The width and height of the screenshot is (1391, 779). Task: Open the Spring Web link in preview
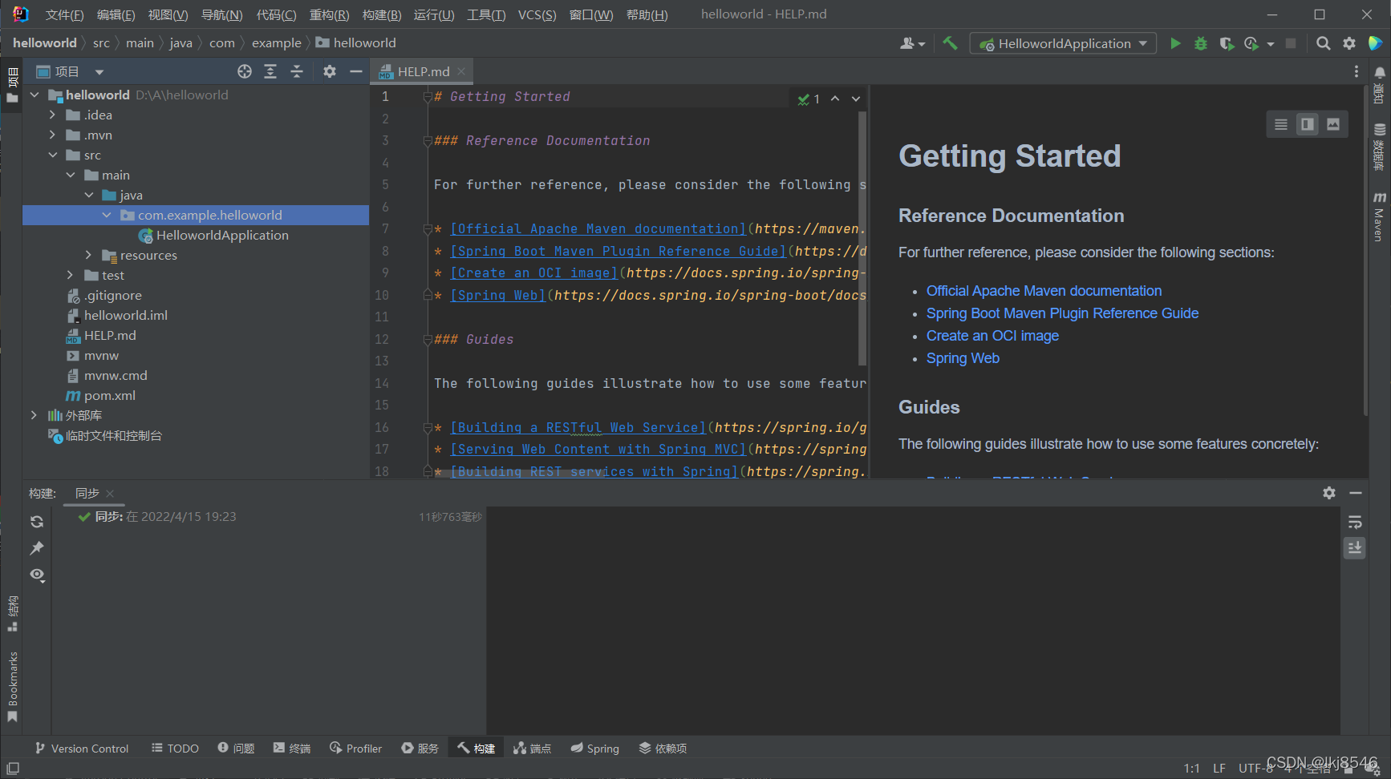pyautogui.click(x=963, y=358)
